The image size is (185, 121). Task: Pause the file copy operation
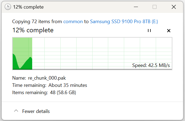click(149, 31)
